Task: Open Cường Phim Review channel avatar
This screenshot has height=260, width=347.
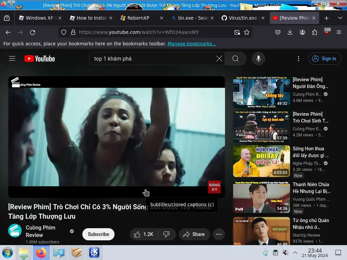Action: tap(15, 231)
